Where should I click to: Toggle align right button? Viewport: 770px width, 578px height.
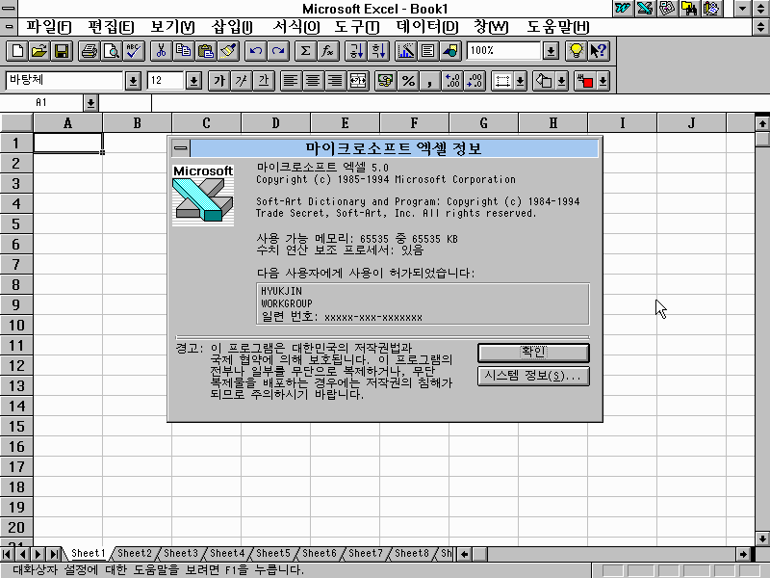(x=335, y=81)
